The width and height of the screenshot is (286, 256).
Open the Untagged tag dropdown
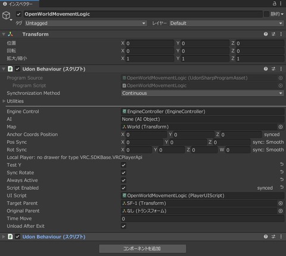[x=86, y=23]
